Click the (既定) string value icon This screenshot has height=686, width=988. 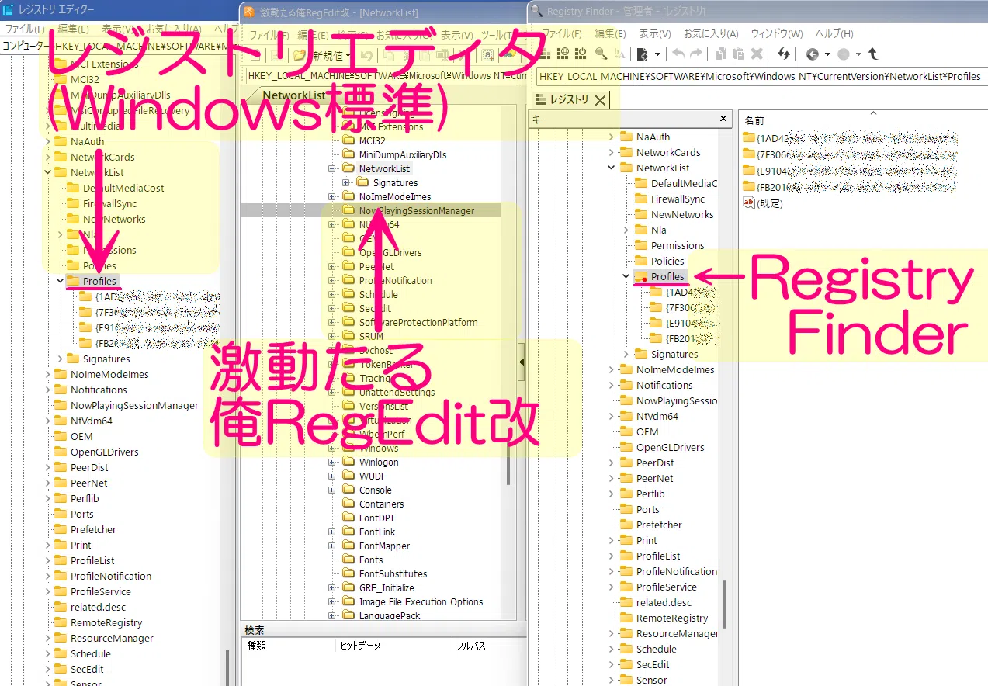point(749,203)
